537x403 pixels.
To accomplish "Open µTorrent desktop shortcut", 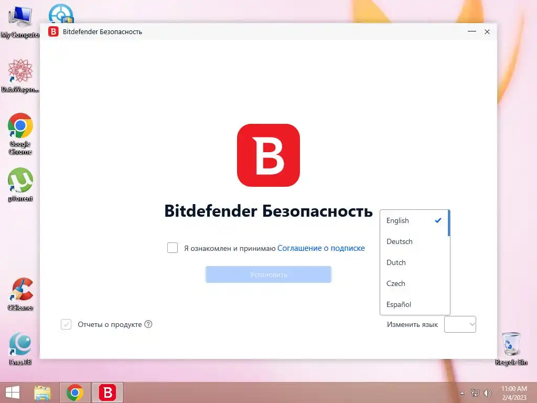I will [x=20, y=184].
